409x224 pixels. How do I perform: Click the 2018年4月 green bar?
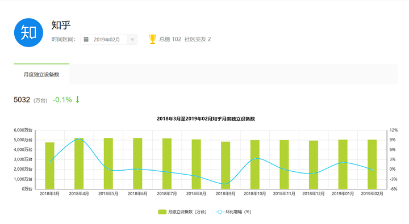79,163
